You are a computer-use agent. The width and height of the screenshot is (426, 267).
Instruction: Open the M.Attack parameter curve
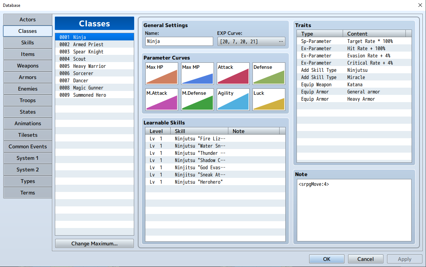point(162,100)
